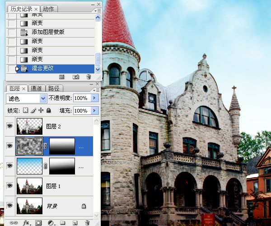
Task: Enable lock position move icon
Action: [x=41, y=110]
